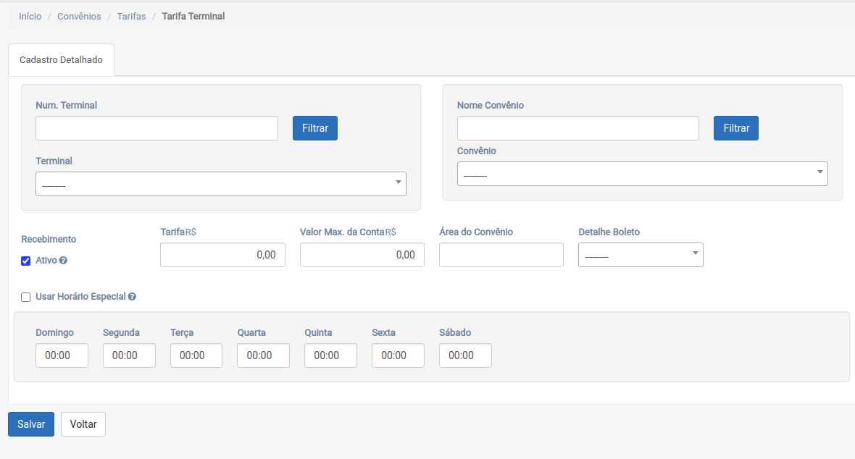Navigate to Início breadcrumb link
The width and height of the screenshot is (855, 459).
coord(30,16)
